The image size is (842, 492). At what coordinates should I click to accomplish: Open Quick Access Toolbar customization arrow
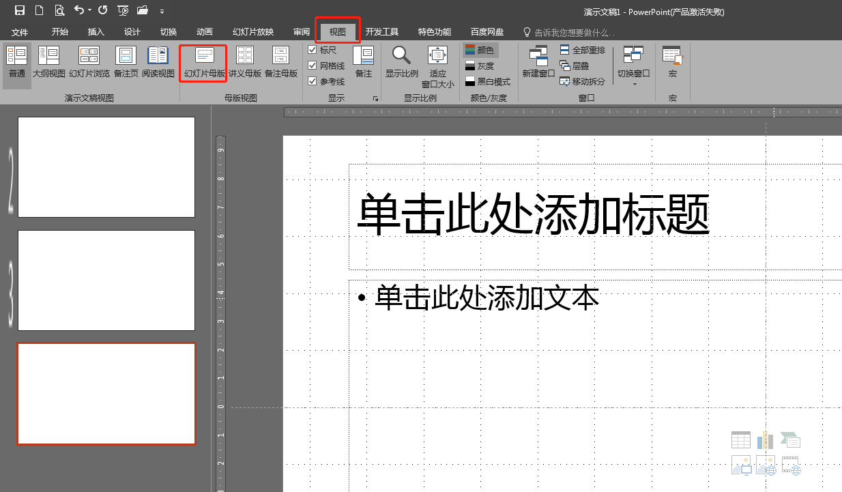[x=162, y=10]
